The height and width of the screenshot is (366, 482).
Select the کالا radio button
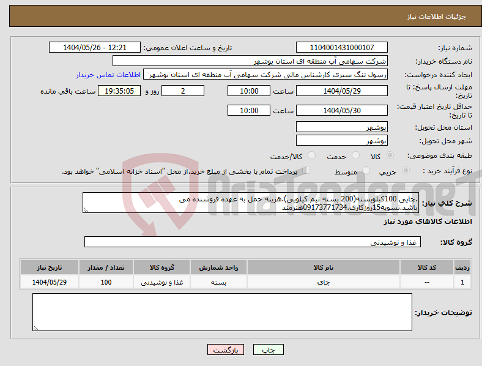pyautogui.click(x=390, y=155)
